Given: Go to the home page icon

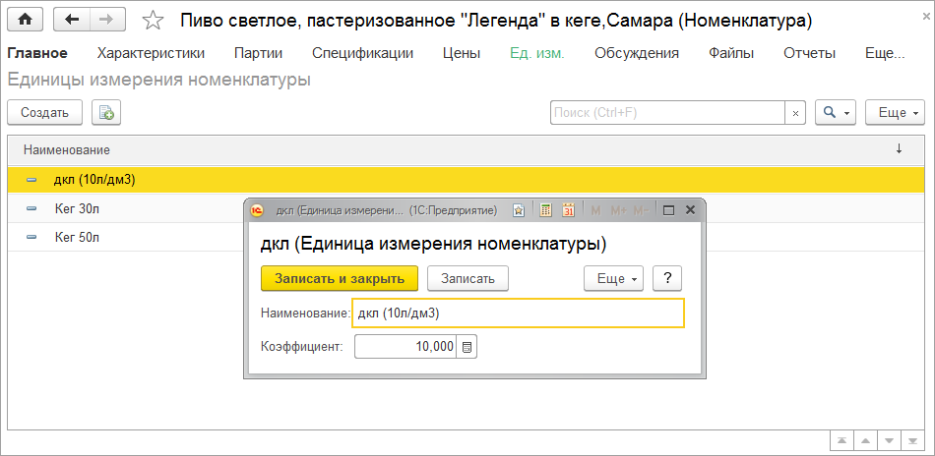Looking at the screenshot, I should click(25, 21).
